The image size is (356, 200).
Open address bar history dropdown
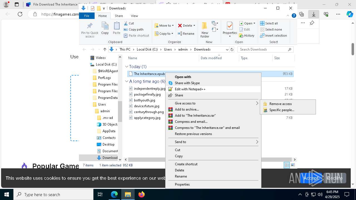tap(227, 49)
